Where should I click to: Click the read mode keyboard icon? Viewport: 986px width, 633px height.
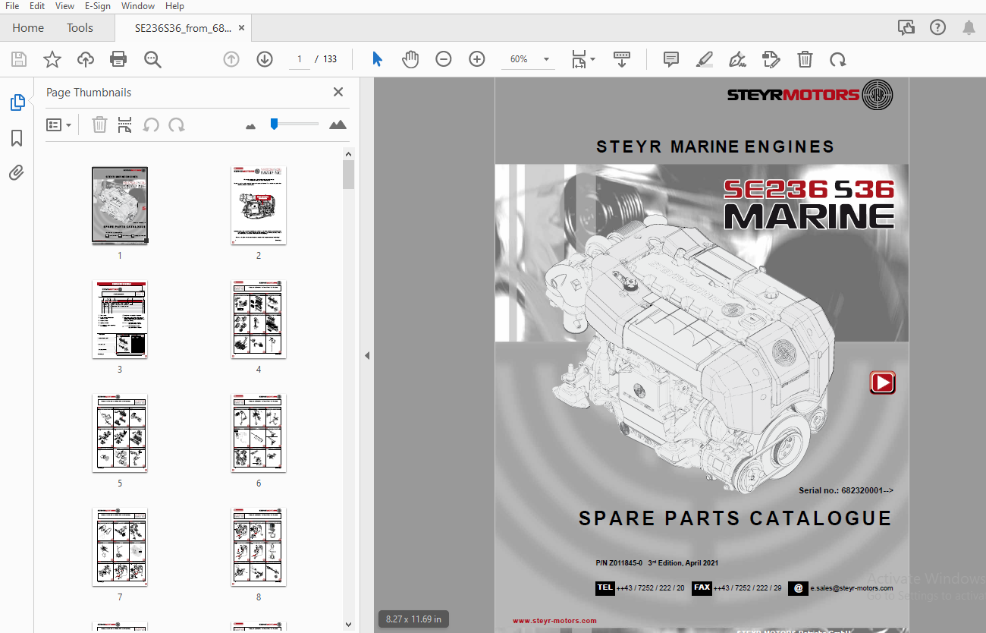pos(622,59)
